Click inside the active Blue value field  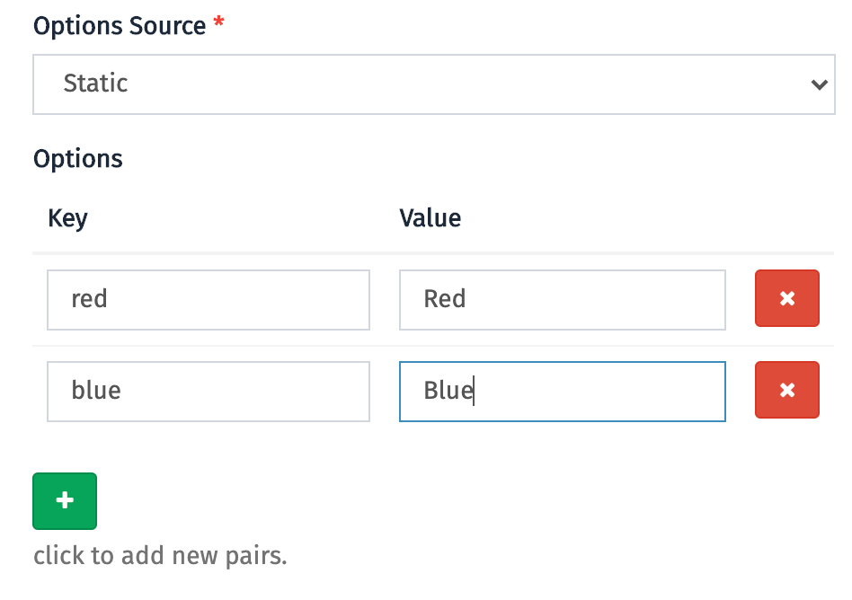[x=563, y=392]
